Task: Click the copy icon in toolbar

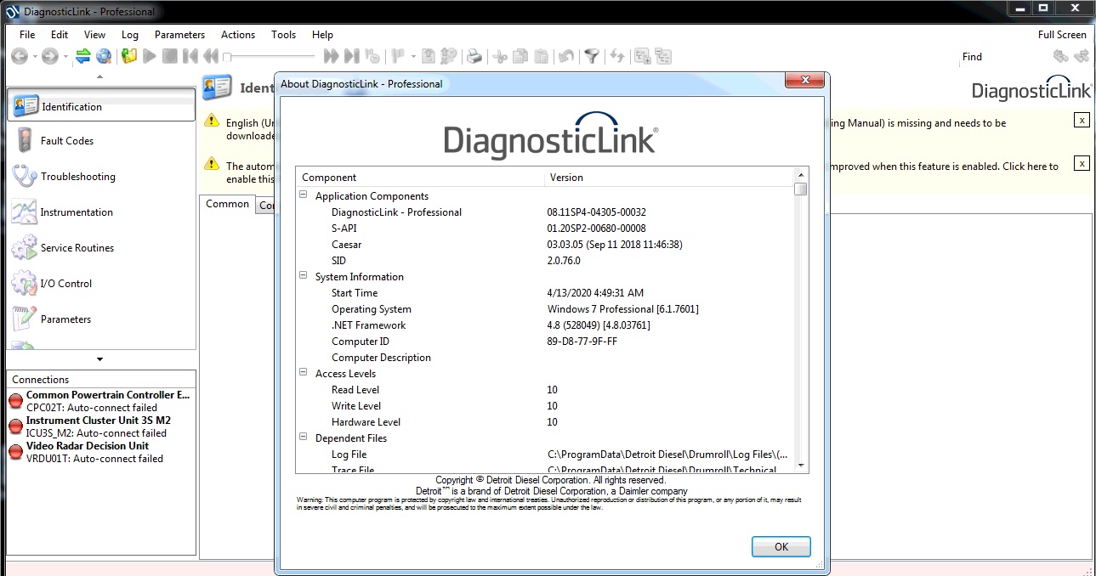Action: pyautogui.click(x=520, y=56)
